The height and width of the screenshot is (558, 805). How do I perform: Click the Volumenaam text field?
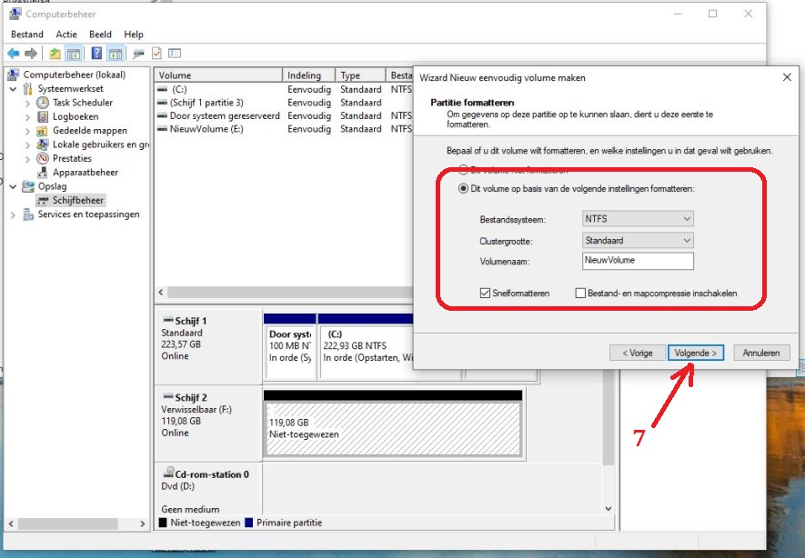(x=638, y=261)
